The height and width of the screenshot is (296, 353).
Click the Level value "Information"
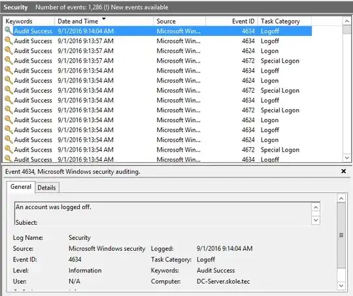coord(85,271)
